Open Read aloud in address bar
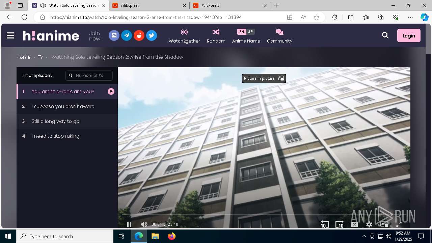Screen dimensions: 432x243 [303, 17]
